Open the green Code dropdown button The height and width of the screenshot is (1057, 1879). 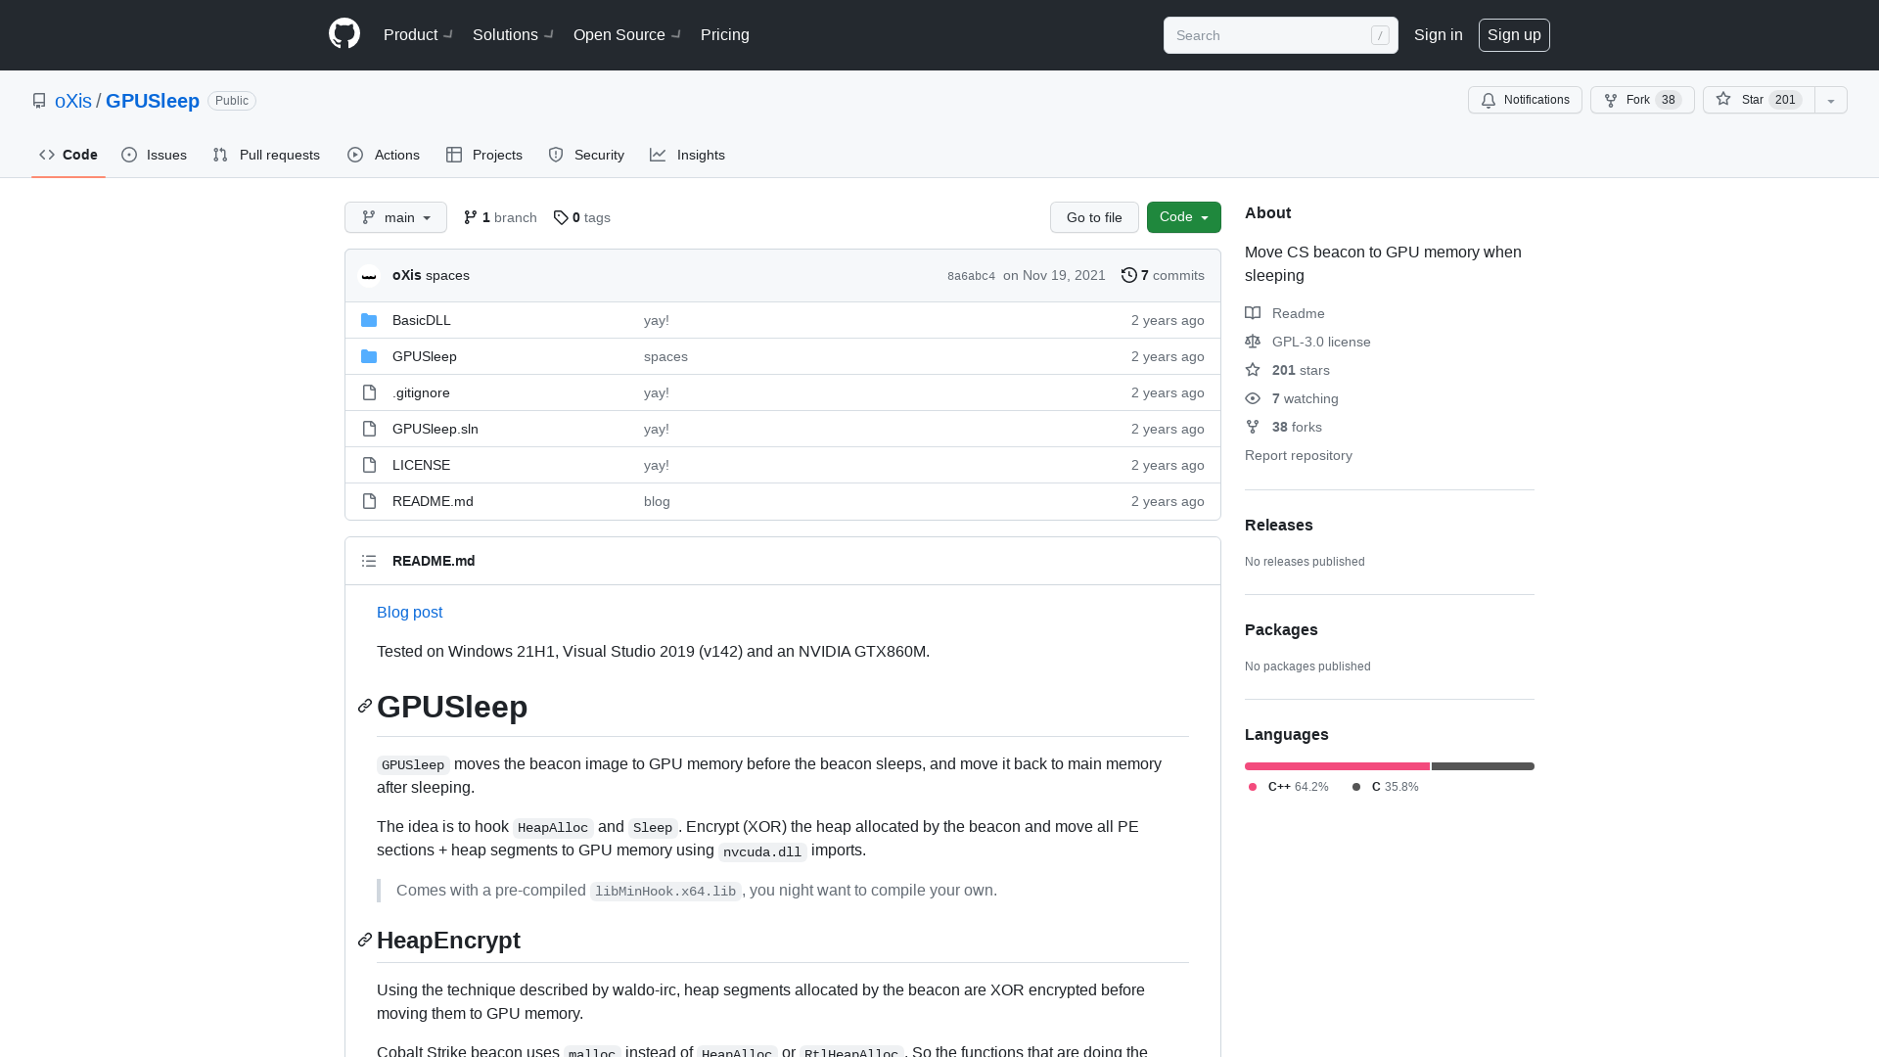(x=1183, y=217)
